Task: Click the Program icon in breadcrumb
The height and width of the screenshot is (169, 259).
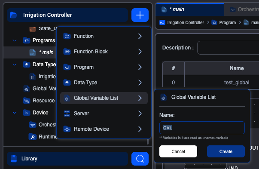Action: point(214,22)
